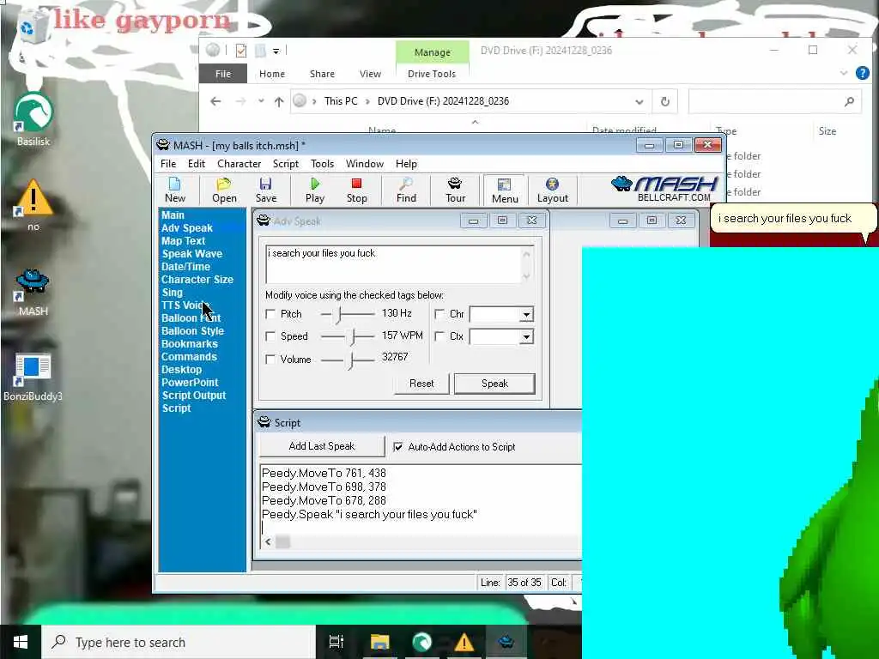Refresh the File Explorer address bar
Image resolution: width=879 pixels, height=659 pixels.
coord(665,101)
